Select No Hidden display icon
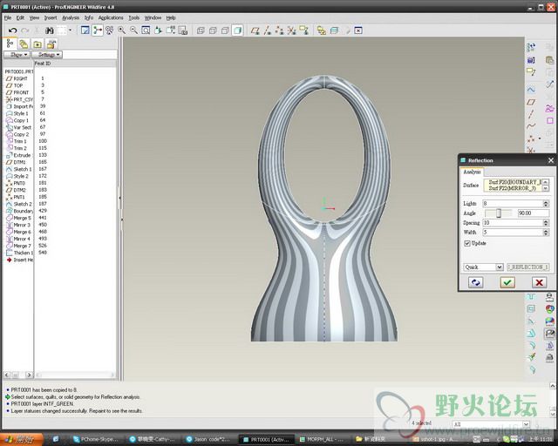This screenshot has width=558, height=446. 225,30
